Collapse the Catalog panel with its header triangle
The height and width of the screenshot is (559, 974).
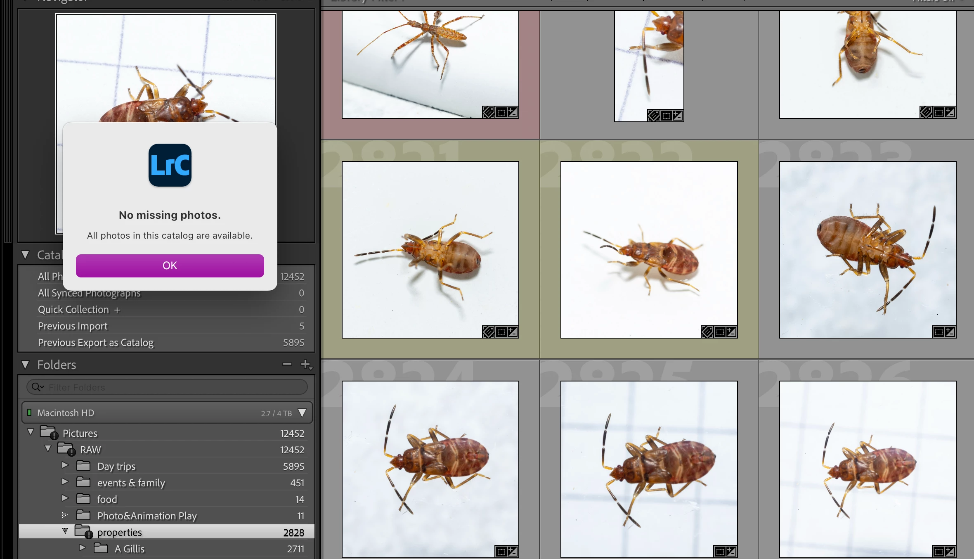pyautogui.click(x=26, y=255)
